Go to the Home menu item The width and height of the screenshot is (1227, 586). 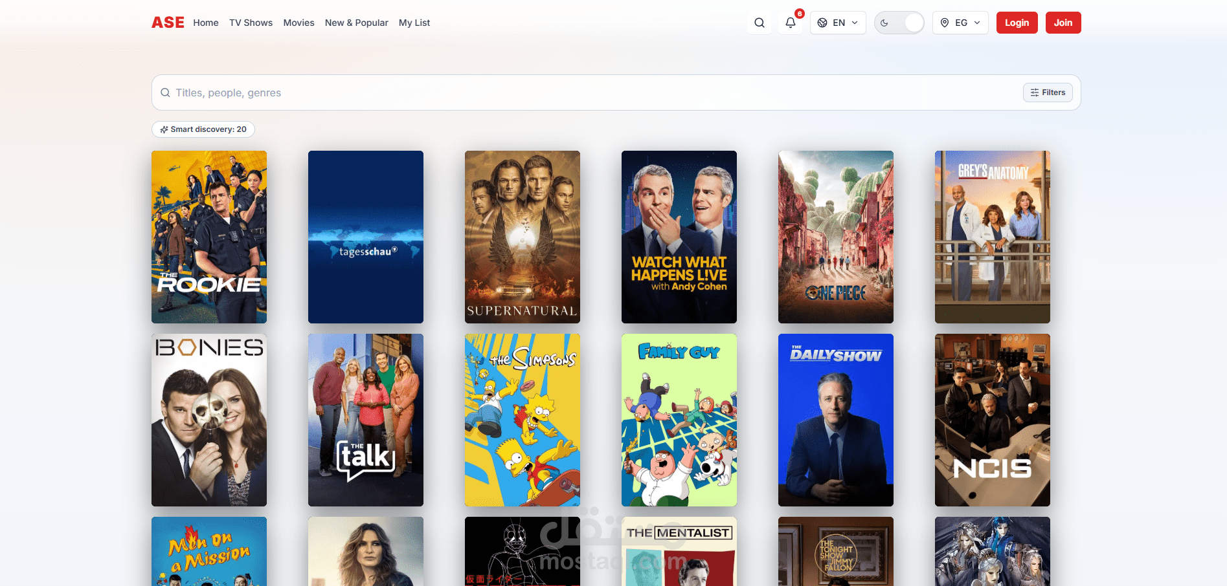click(x=206, y=23)
